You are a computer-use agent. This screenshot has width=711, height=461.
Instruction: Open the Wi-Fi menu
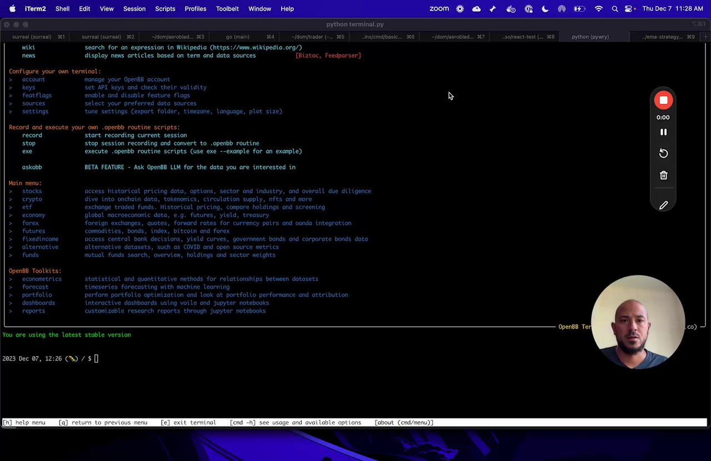point(598,9)
